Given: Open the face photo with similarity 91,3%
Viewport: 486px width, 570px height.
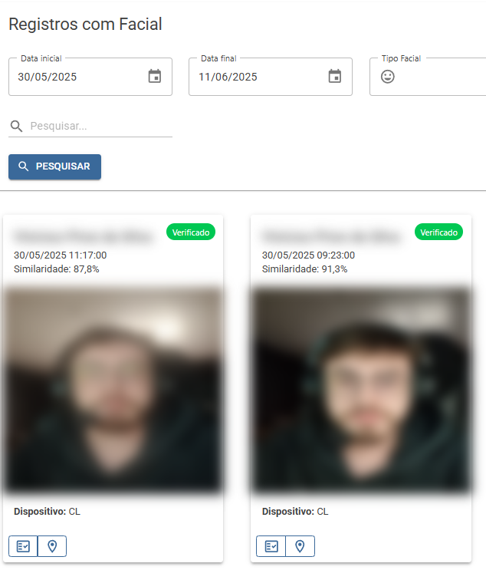Looking at the screenshot, I should click(x=361, y=390).
